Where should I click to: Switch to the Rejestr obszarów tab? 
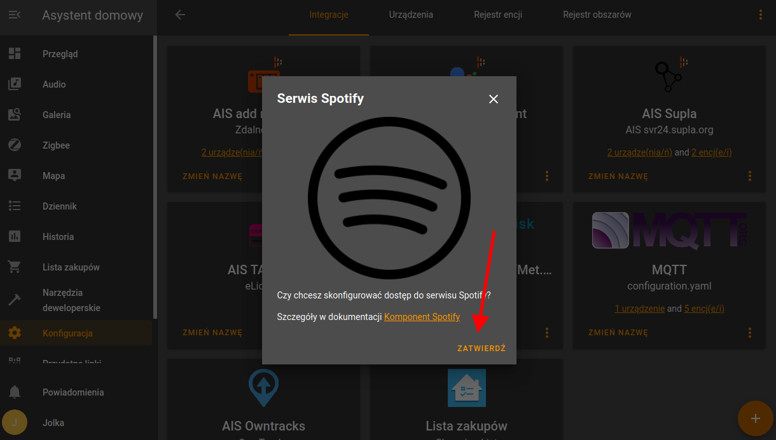tap(597, 15)
